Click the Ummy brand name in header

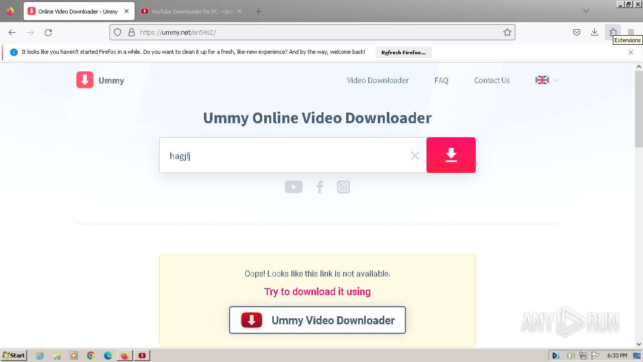pyautogui.click(x=112, y=80)
